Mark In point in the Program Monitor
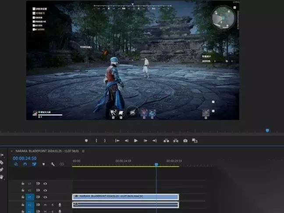This screenshot has height=213, width=284. point(96,141)
